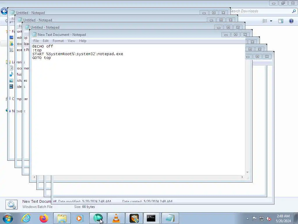Open Explorer help with the question mark icon
Image resolution: width=298 pixels, height=224 pixels.
point(291,21)
